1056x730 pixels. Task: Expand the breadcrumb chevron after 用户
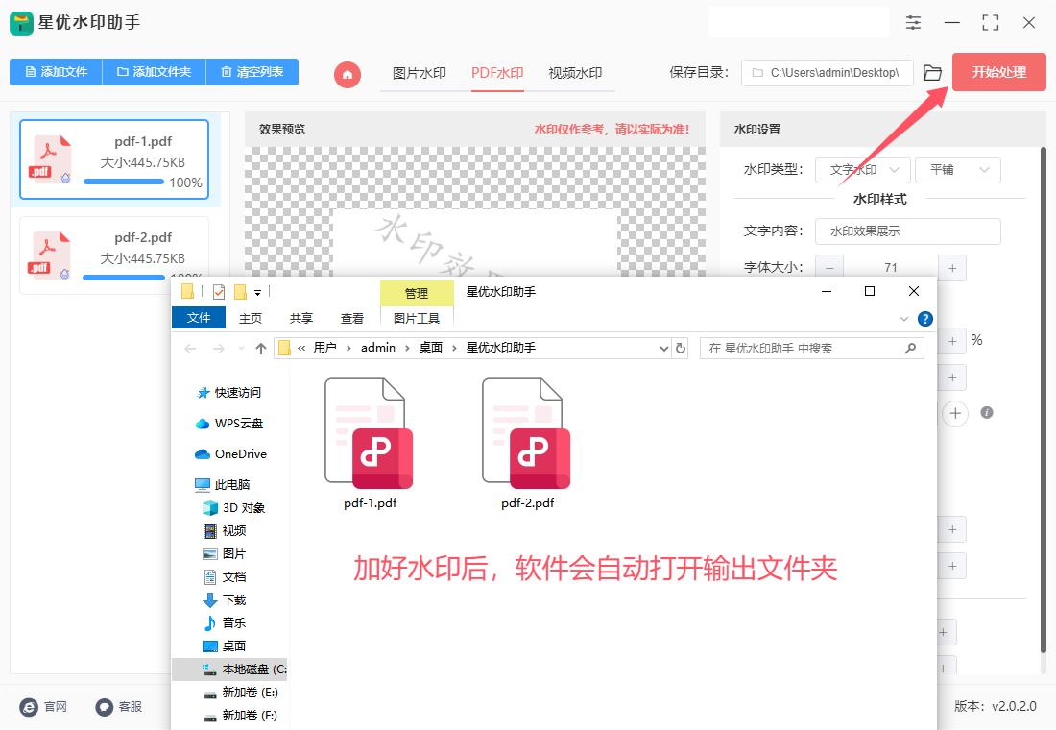348,349
